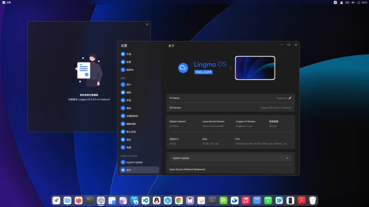Click the Lingmo OS logo icon
369x207 pixels.
pyautogui.click(x=183, y=68)
